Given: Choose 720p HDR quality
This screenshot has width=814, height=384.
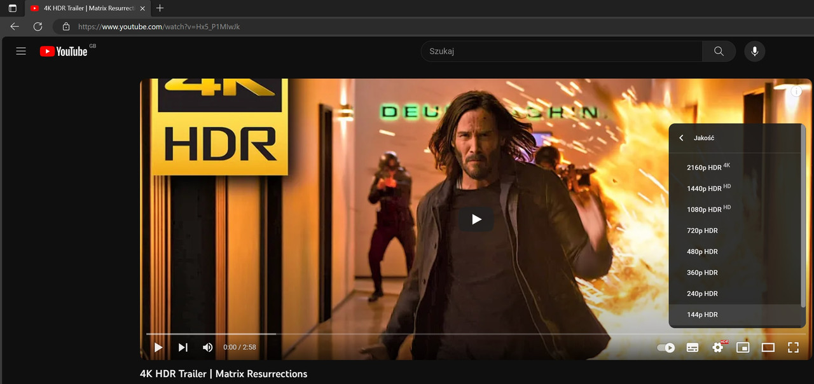Looking at the screenshot, I should [735, 230].
